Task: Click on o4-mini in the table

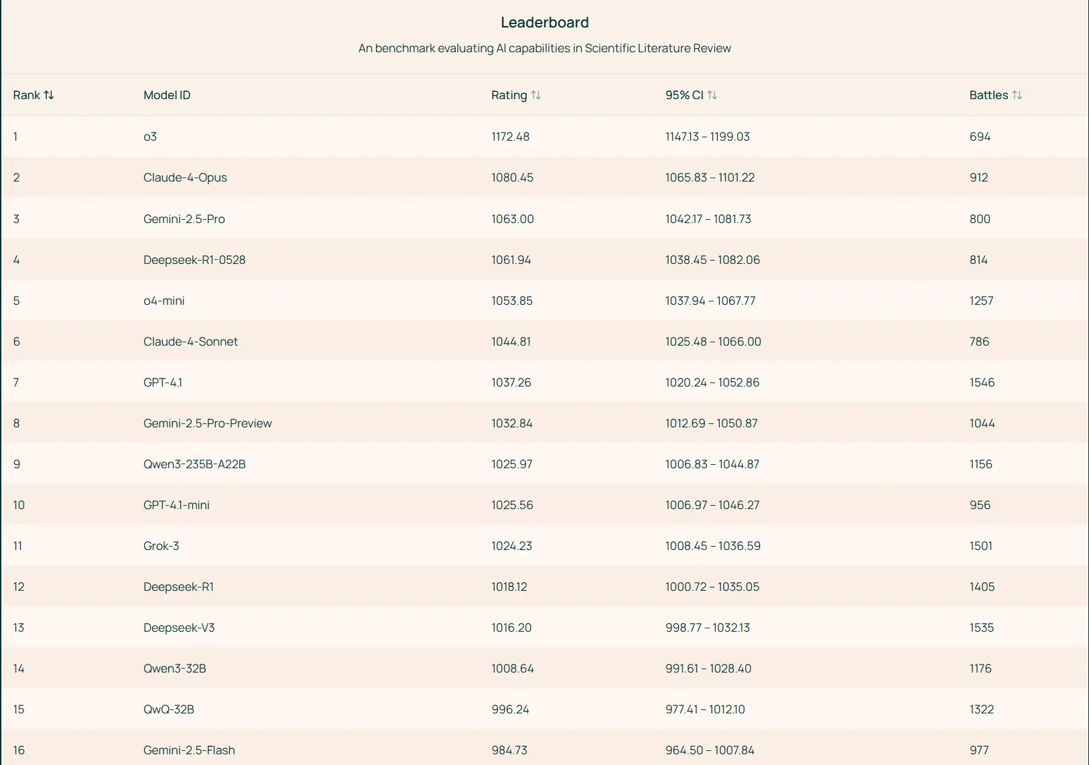Action: 164,301
